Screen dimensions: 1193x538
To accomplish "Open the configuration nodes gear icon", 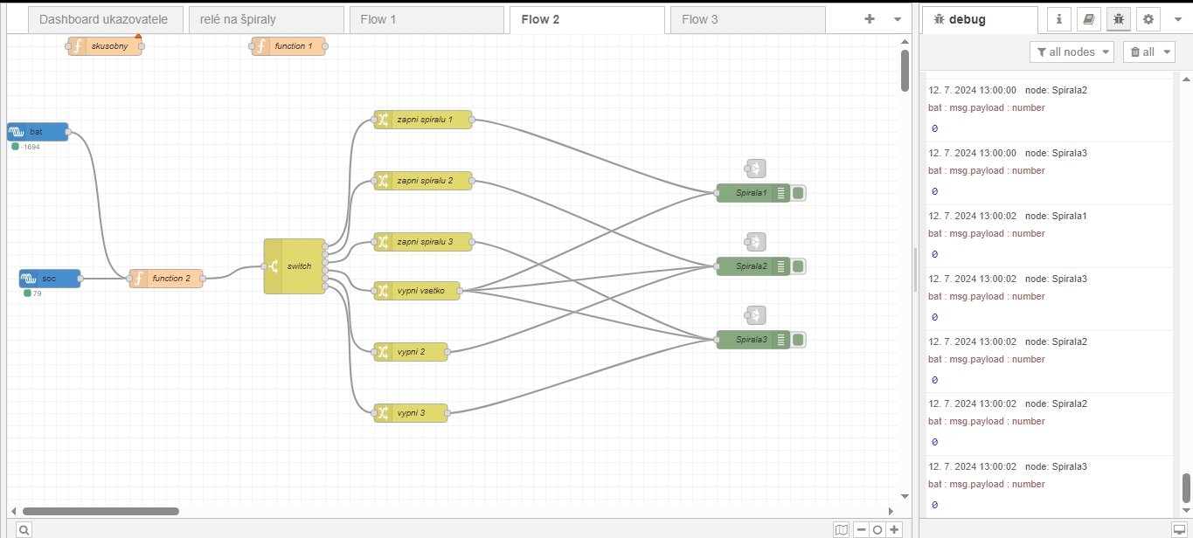I will coord(1148,19).
